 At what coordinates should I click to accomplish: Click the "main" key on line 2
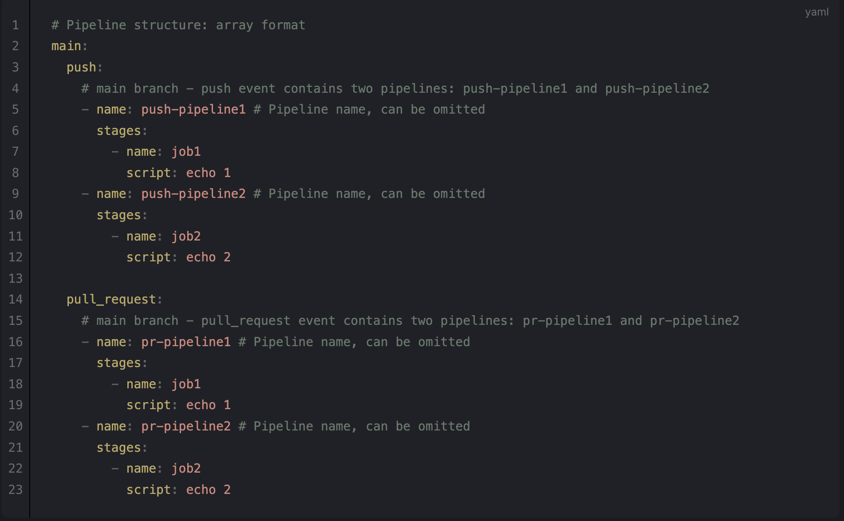pyautogui.click(x=66, y=46)
